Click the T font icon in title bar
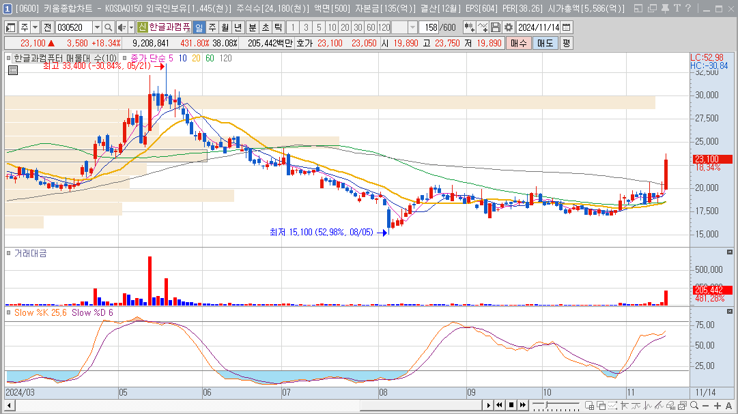The height and width of the screenshot is (414, 738). (x=677, y=8)
